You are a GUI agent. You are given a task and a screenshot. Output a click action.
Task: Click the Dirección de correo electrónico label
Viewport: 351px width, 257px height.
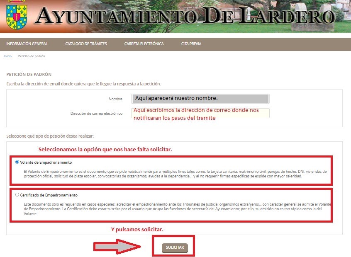tap(96, 114)
